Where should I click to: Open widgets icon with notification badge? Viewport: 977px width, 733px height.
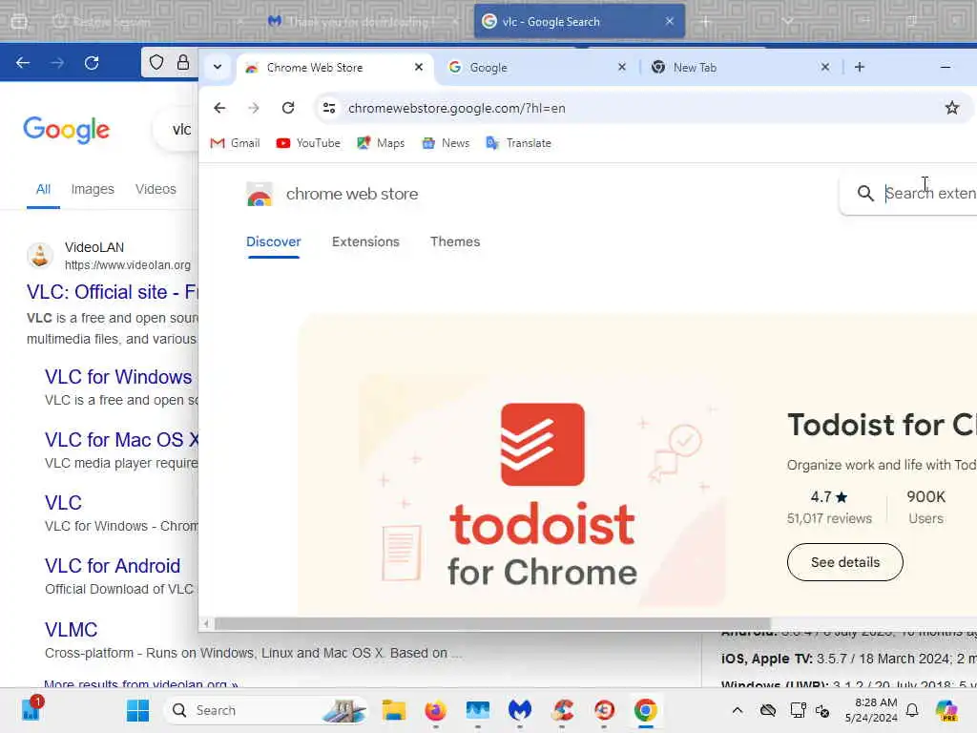(31, 709)
